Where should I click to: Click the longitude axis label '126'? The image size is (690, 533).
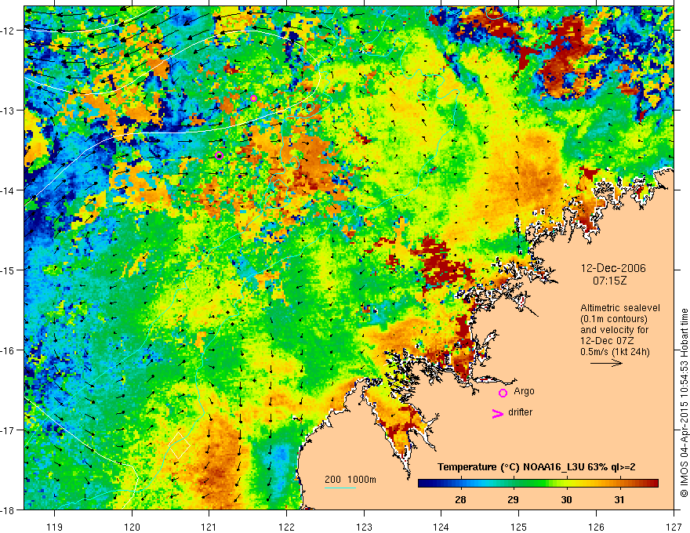point(596,528)
